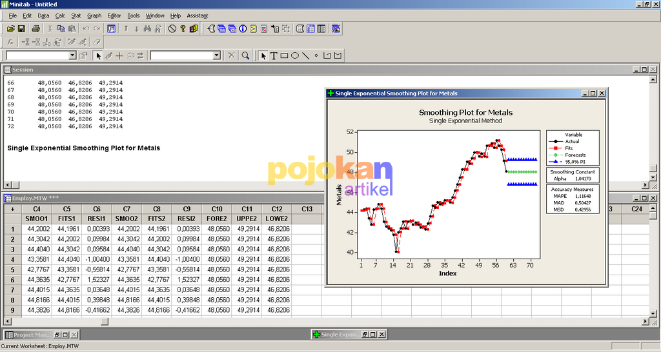The height and width of the screenshot is (352, 661).
Task: Open the Editor menu
Action: pyautogui.click(x=114, y=15)
